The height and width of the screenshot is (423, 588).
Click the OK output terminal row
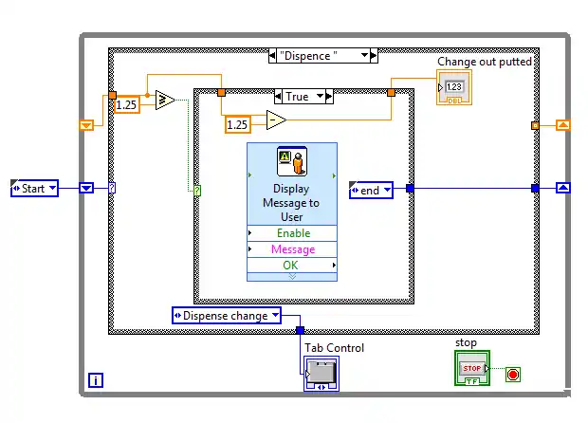tap(291, 265)
